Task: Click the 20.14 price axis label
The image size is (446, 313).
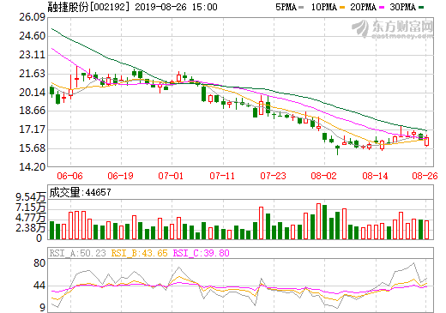Action: pyautogui.click(x=32, y=93)
